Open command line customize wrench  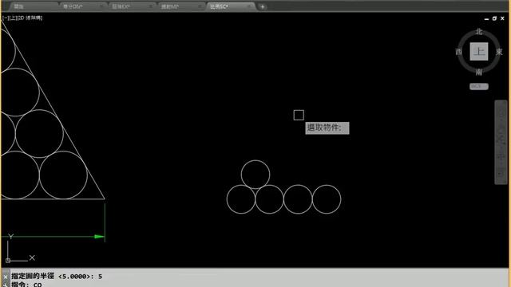coord(6,285)
